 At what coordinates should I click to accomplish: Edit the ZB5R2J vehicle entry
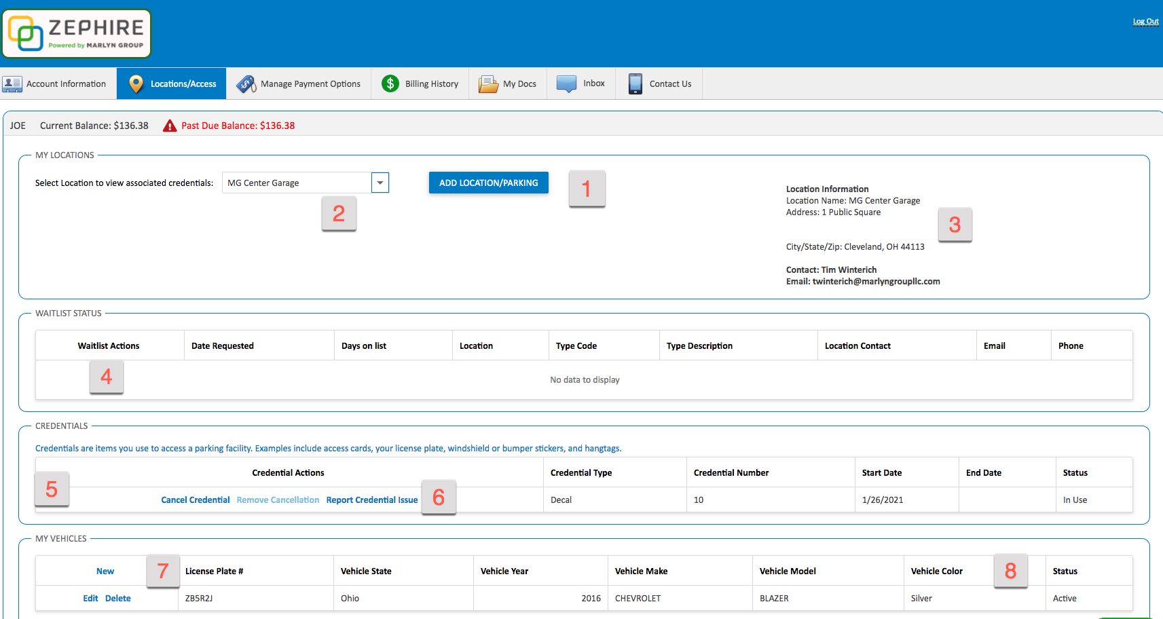click(90, 599)
